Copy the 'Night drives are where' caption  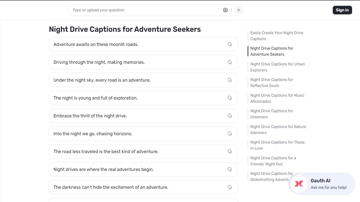230,169
